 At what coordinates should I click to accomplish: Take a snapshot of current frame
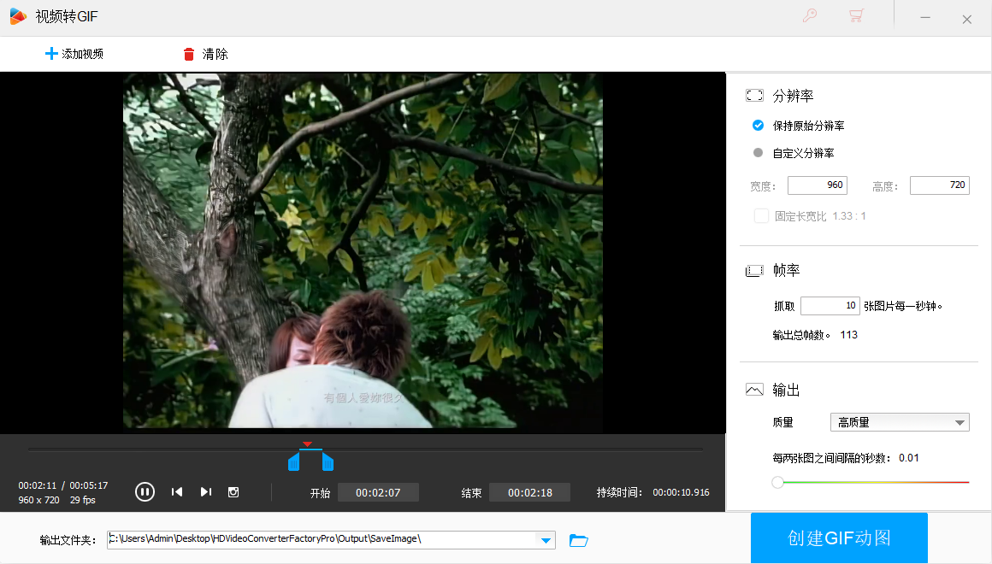pyautogui.click(x=233, y=491)
